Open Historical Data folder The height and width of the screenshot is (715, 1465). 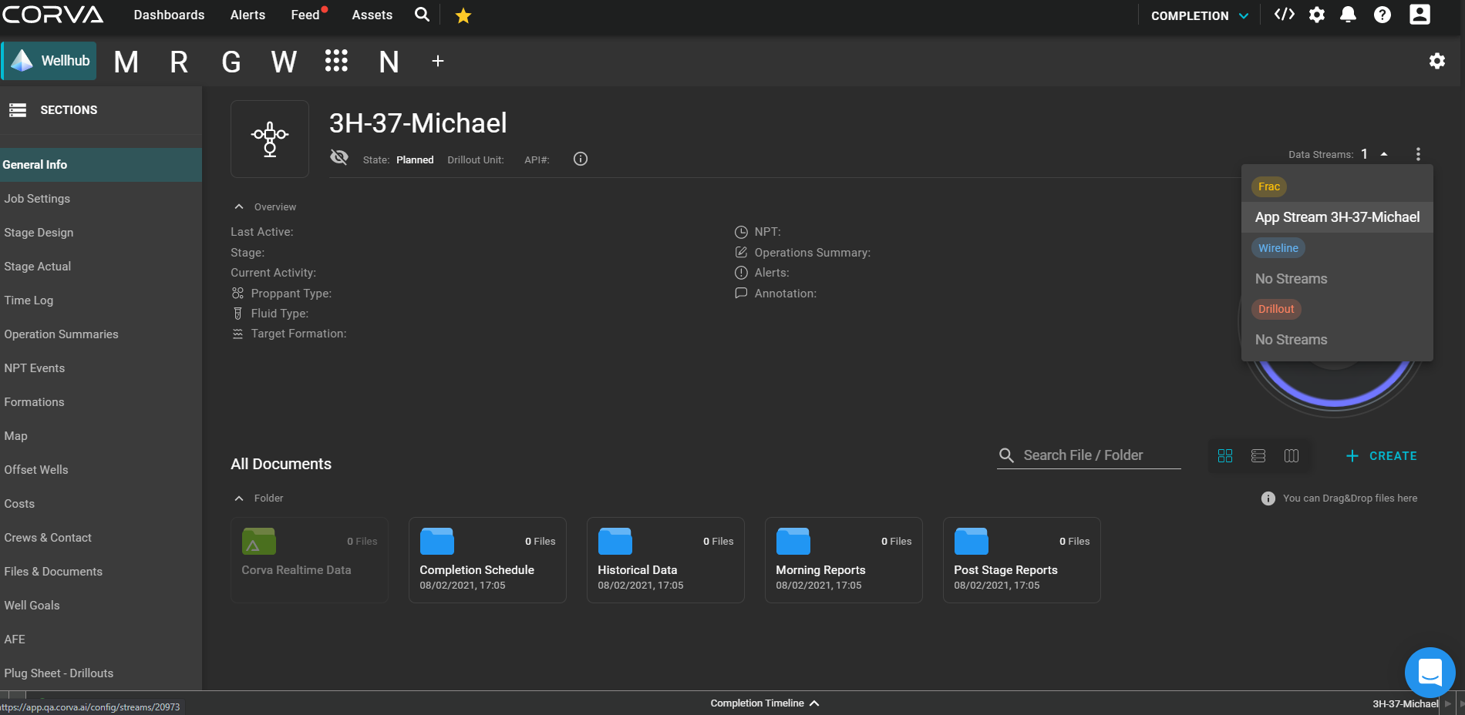tap(665, 560)
